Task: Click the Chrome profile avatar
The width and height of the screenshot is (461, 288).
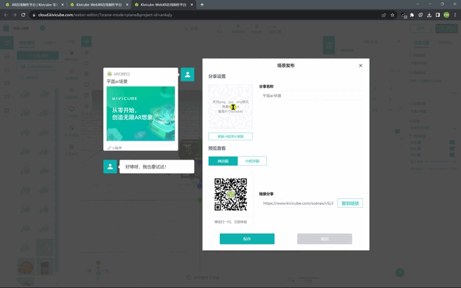Action: click(x=446, y=15)
